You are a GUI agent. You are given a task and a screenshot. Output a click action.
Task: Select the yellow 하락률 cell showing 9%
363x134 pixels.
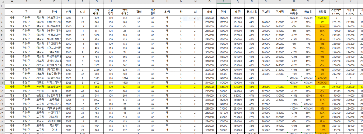322,22
